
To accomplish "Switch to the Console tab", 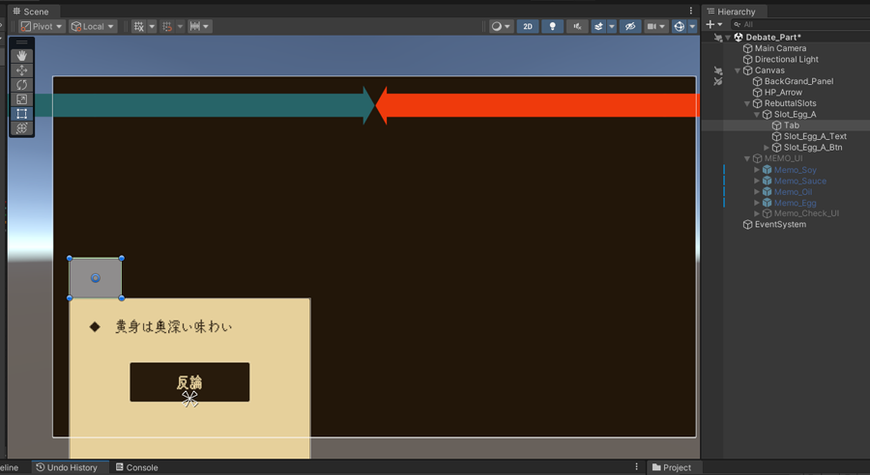I will pyautogui.click(x=136, y=467).
